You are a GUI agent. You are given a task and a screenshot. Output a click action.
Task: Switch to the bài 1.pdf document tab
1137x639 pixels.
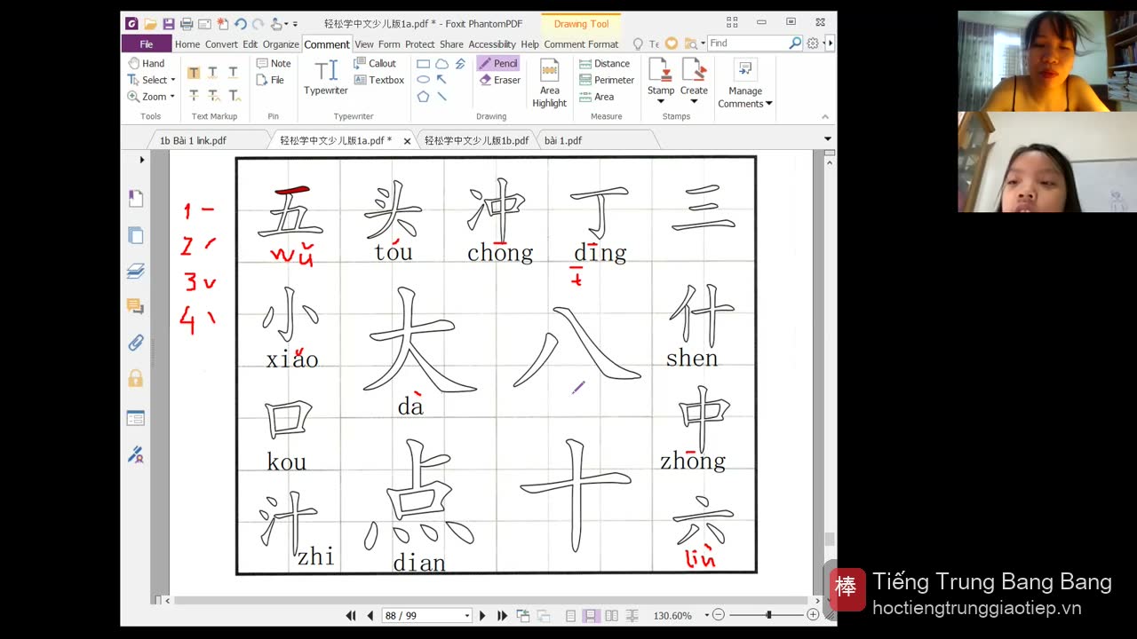click(563, 140)
